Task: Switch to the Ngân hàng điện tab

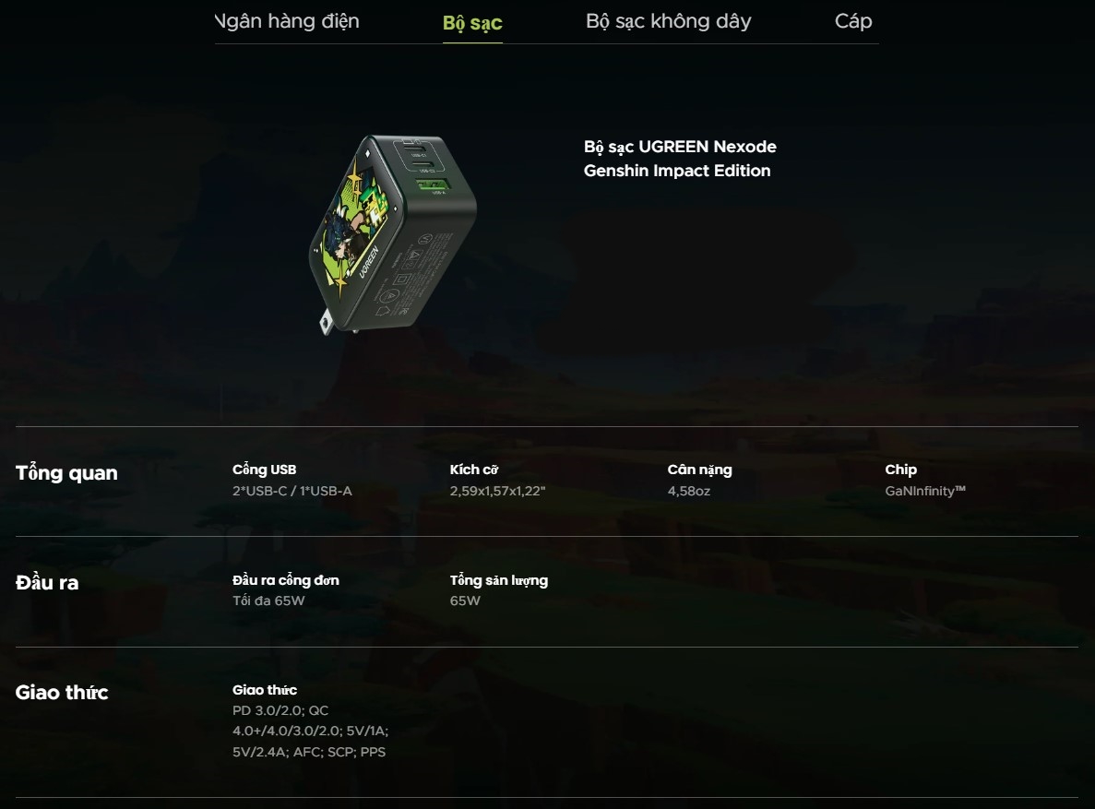Action: click(x=287, y=21)
